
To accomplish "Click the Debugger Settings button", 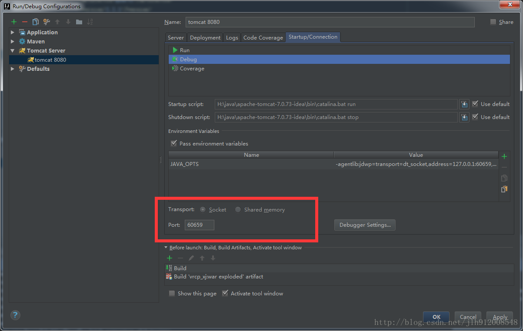I will [365, 225].
